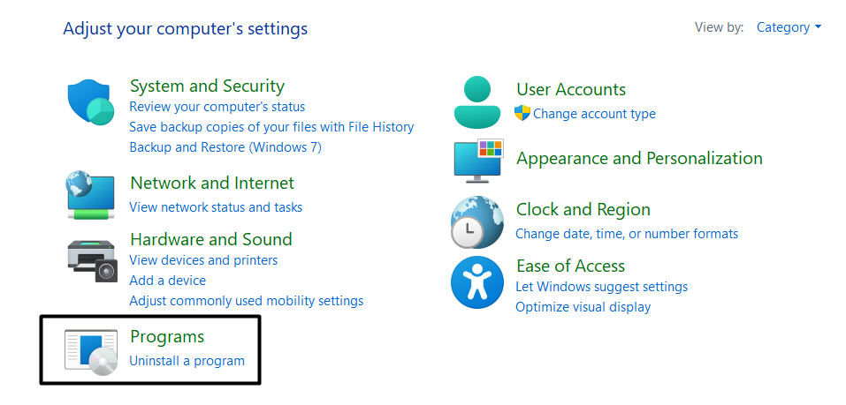Click the Network and Internet globe icon
This screenshot has width=846, height=405.
point(91,195)
